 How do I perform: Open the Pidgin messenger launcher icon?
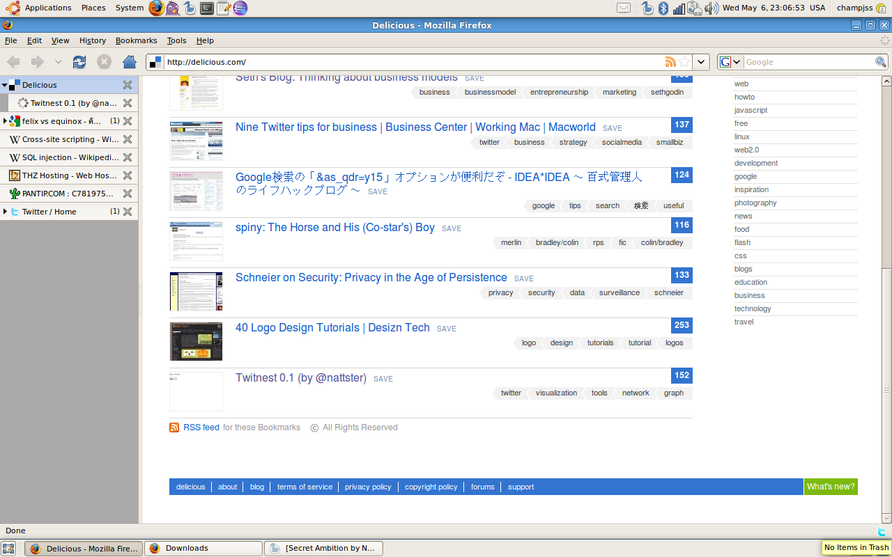click(x=173, y=8)
